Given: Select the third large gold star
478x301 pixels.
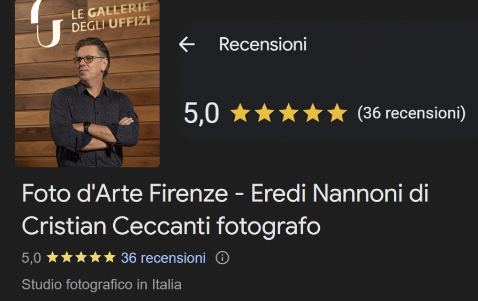Looking at the screenshot, I should (288, 113).
